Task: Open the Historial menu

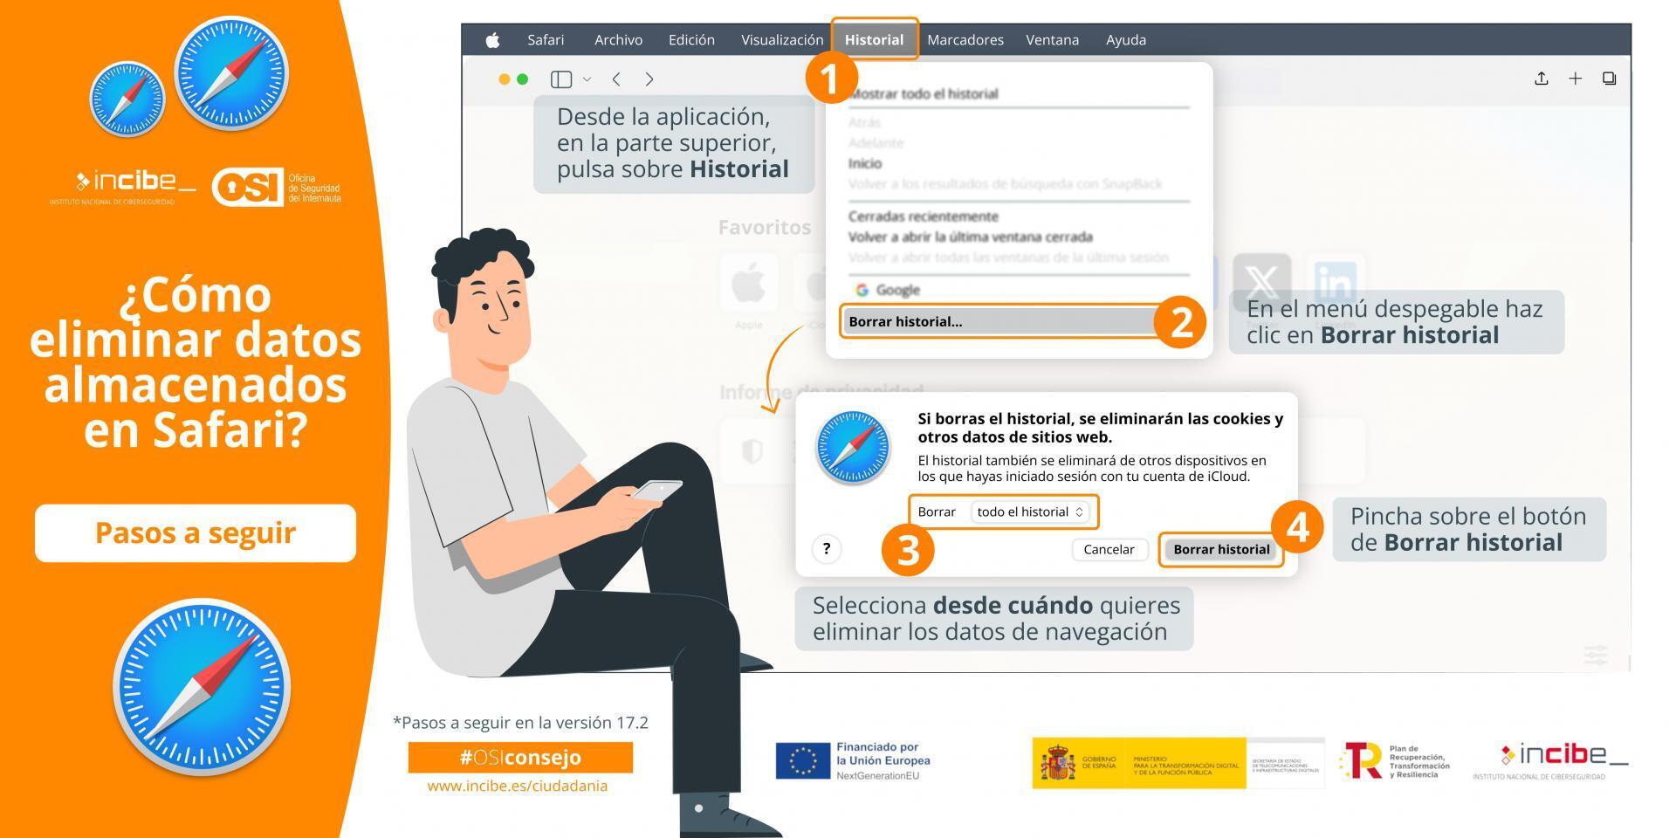Action: (x=873, y=40)
